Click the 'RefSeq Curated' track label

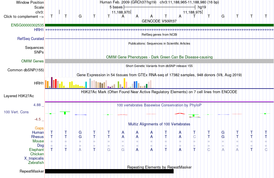pyautogui.click(x=30, y=39)
